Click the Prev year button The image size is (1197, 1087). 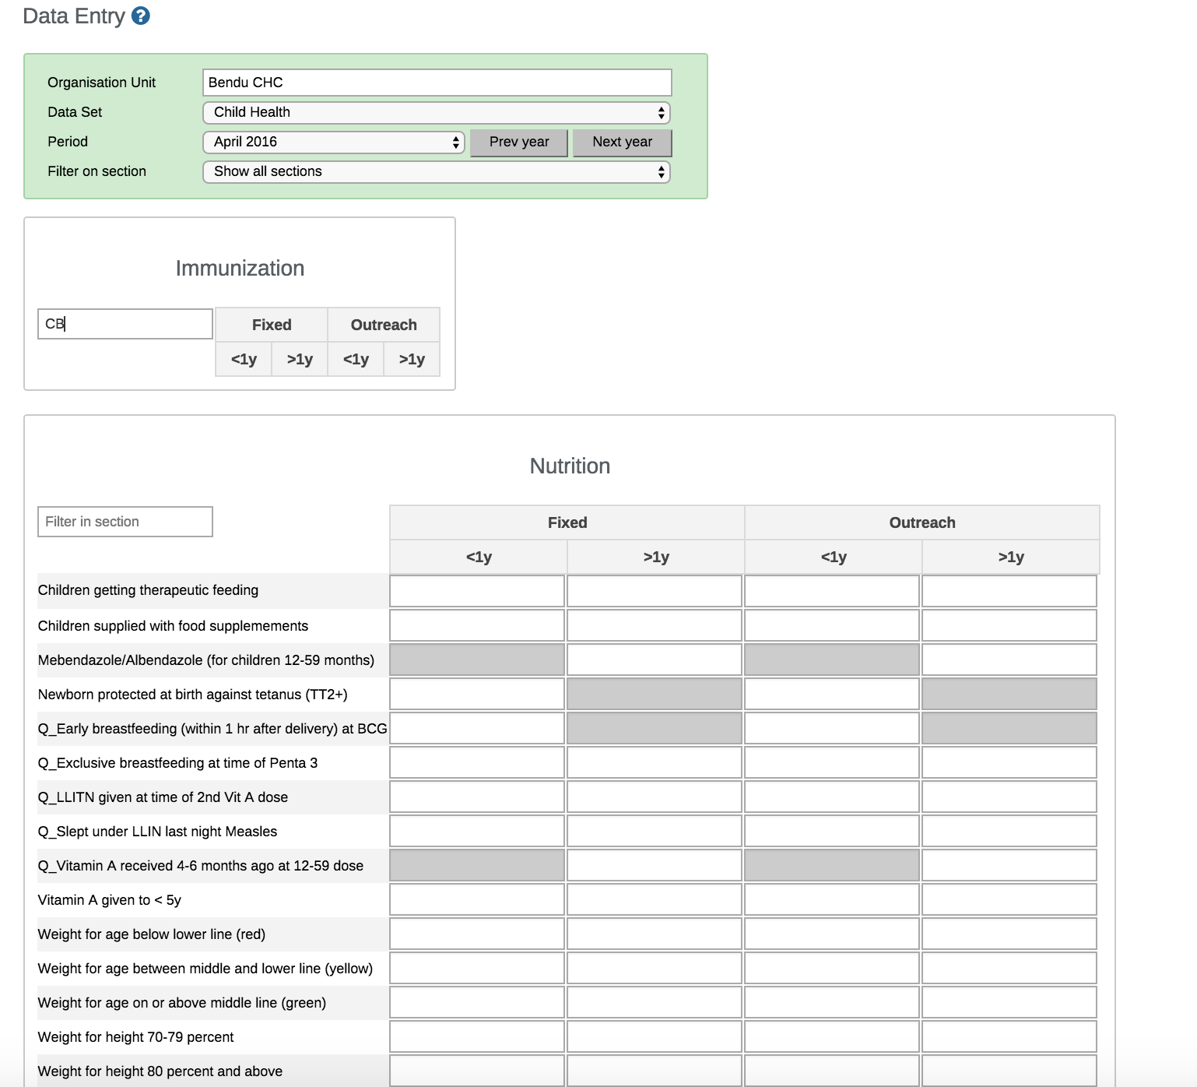519,142
